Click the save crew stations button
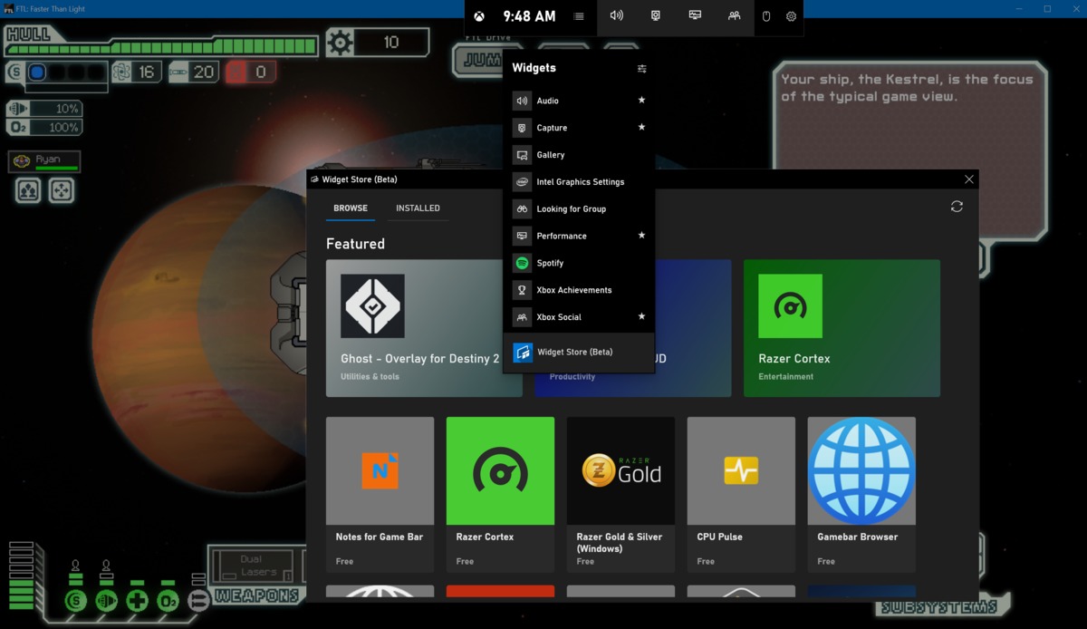Image resolution: width=1087 pixels, height=629 pixels. (x=29, y=190)
